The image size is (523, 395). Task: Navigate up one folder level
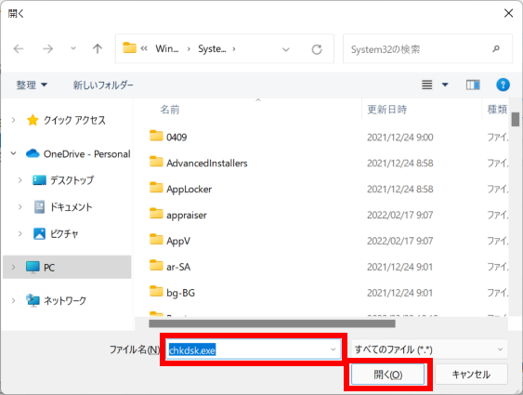98,49
